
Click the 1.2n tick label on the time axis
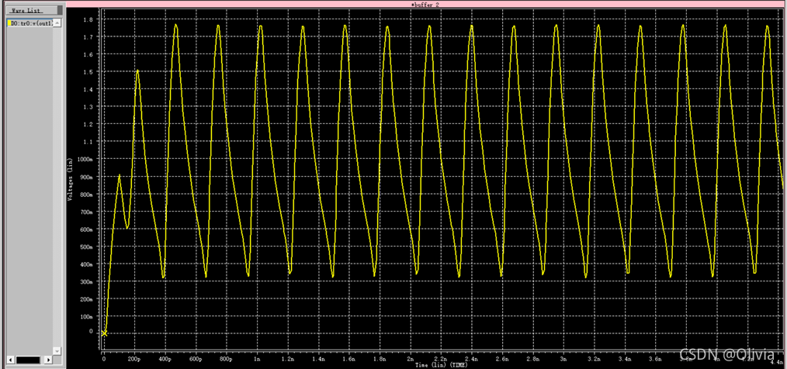click(x=288, y=359)
